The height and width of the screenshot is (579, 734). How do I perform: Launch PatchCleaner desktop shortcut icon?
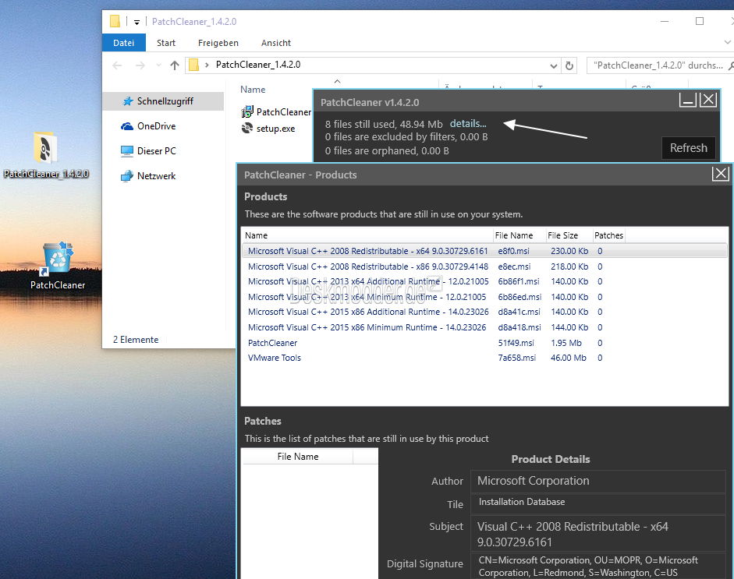(x=58, y=265)
